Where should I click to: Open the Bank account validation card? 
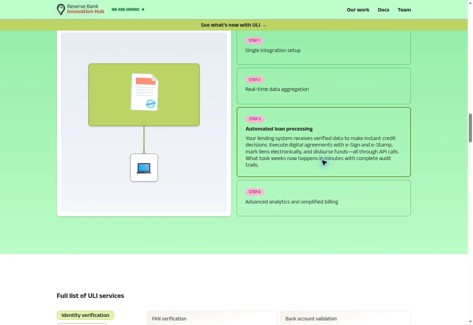pyautogui.click(x=345, y=318)
